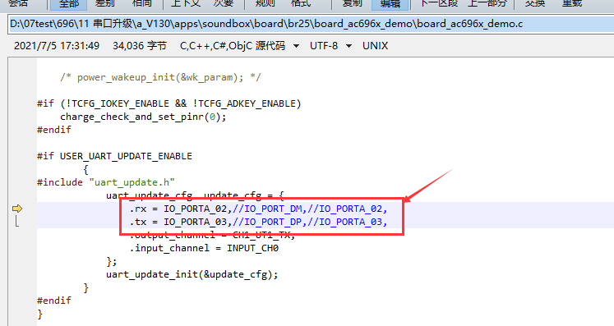Click the UNIX line ending label
The width and height of the screenshot is (614, 326).
coord(375,46)
